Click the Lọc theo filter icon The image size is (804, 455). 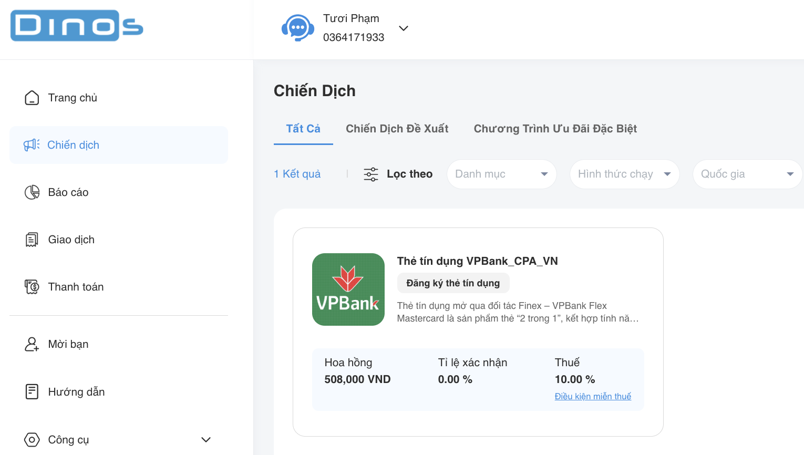[371, 174]
